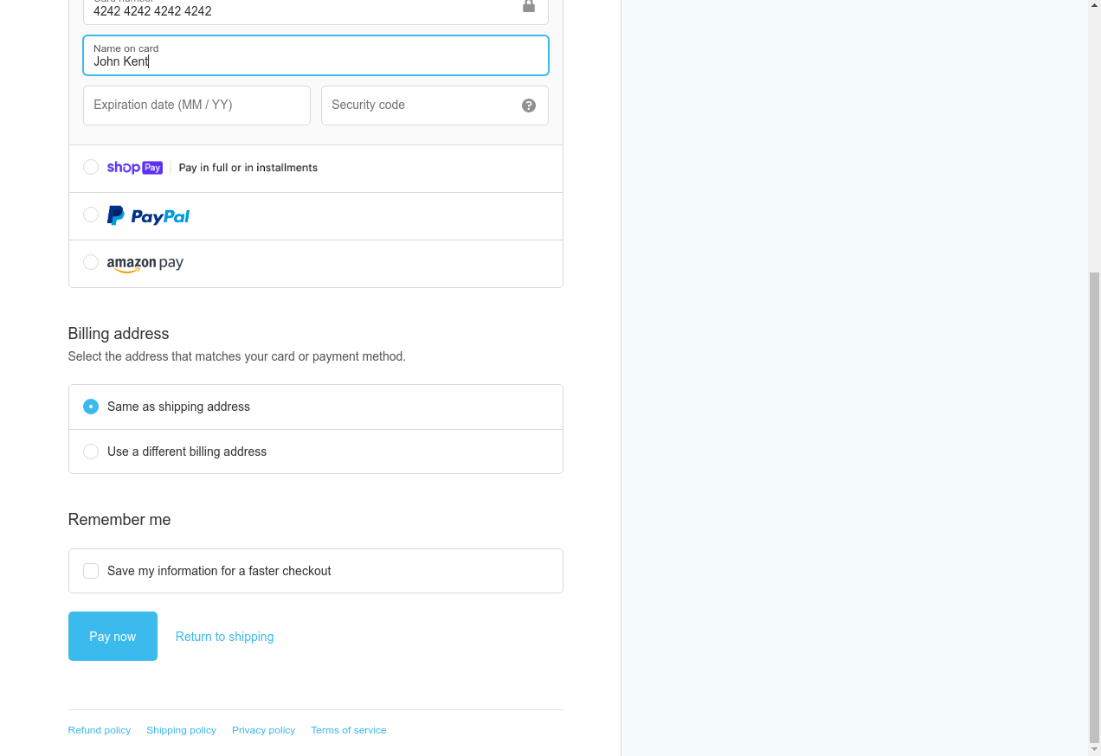
Task: Click the PayPal logo
Action: 148,216
